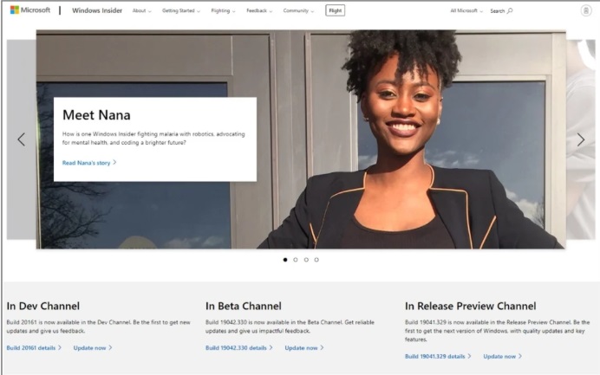Click the Flight button in navbar
Image resolution: width=600 pixels, height=375 pixels.
tap(335, 10)
